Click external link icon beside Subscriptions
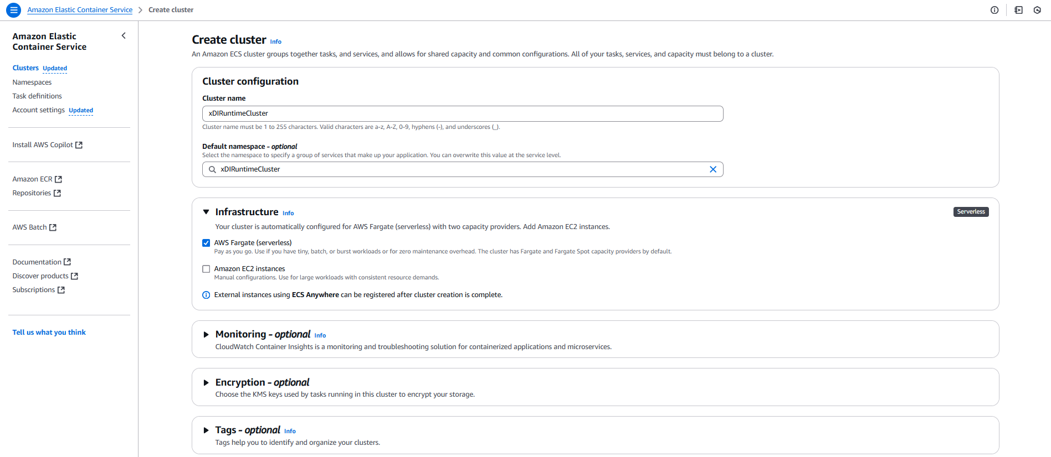 (61, 290)
